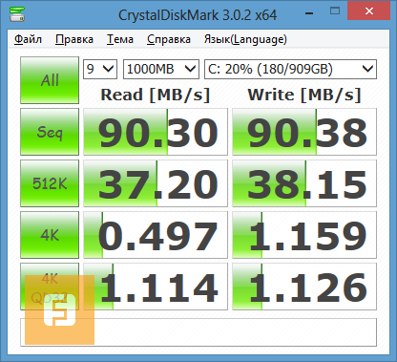Minimize the CrystalDiskMark window

click(309, 13)
